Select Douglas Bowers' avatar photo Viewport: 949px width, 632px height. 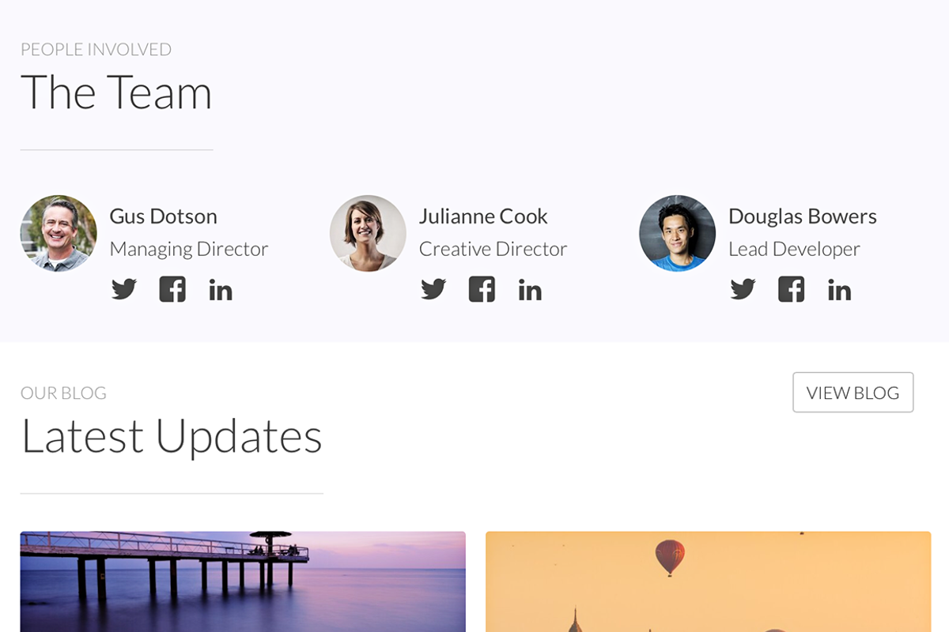(x=677, y=233)
